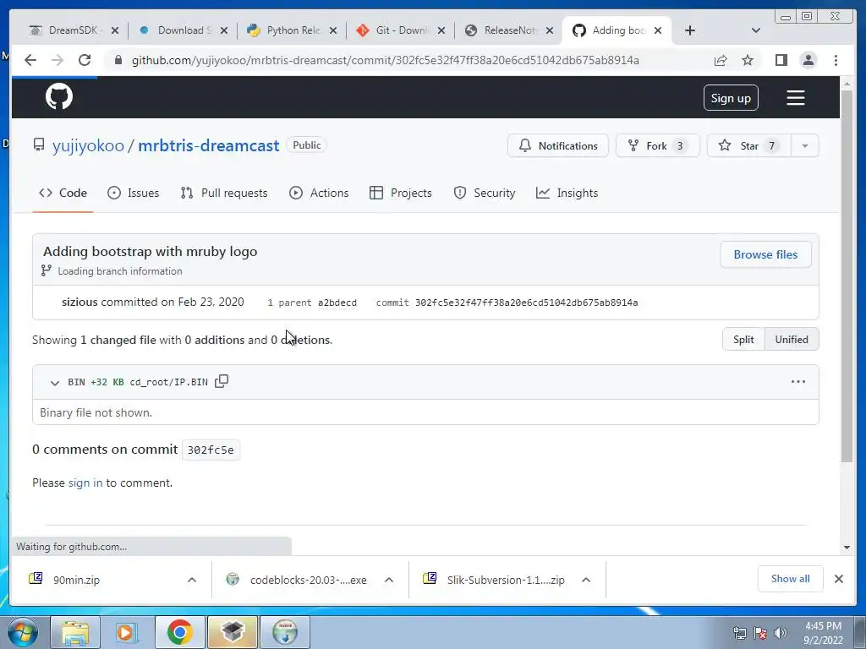
Task: Click the page vertical scrollbar
Action: tap(847, 276)
